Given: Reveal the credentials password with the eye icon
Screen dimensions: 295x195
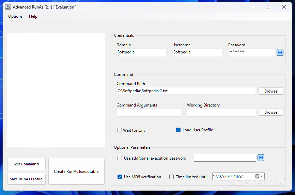Looking at the screenshot, I should 280,52.
